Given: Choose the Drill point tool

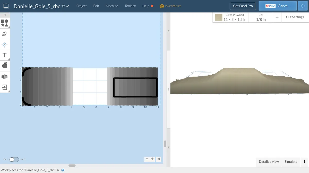Looking at the screenshot, I should point(5,45).
